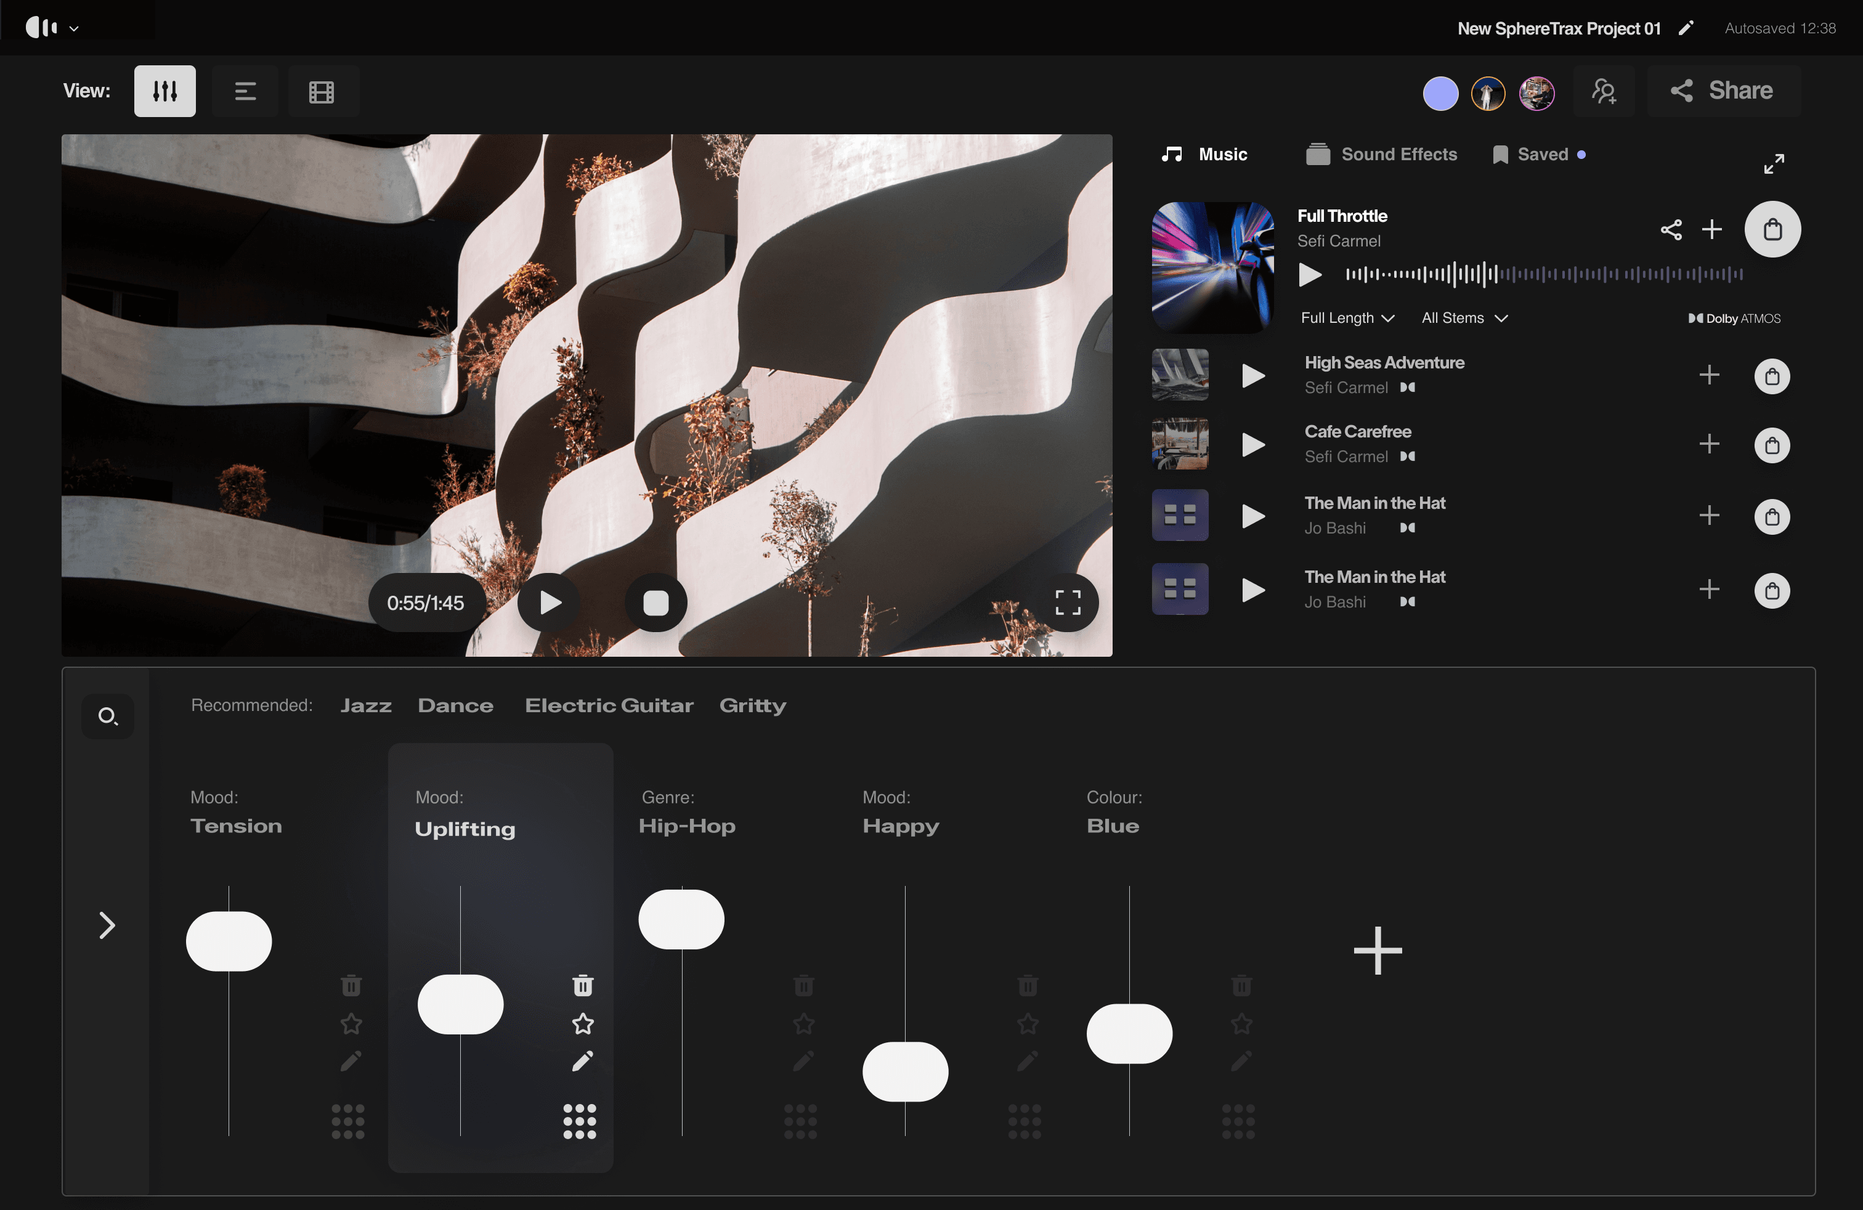Click the Cafe Carefree thumbnail
This screenshot has width=1863, height=1210.
coord(1180,444)
